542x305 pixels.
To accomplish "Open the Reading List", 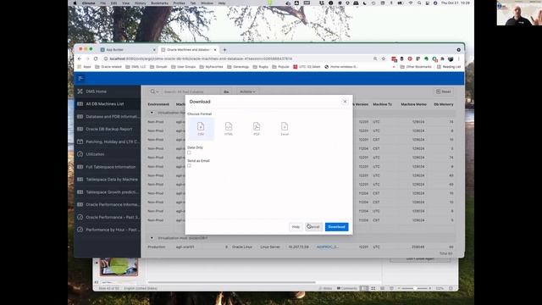I will pos(449,67).
